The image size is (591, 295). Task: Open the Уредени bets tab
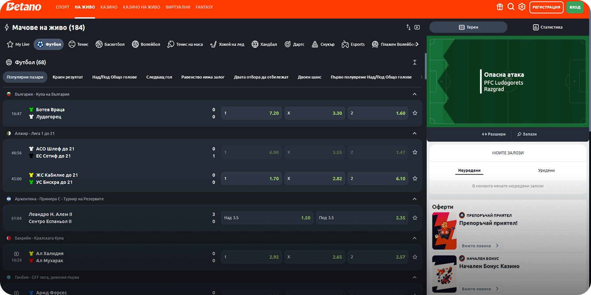pyautogui.click(x=546, y=170)
